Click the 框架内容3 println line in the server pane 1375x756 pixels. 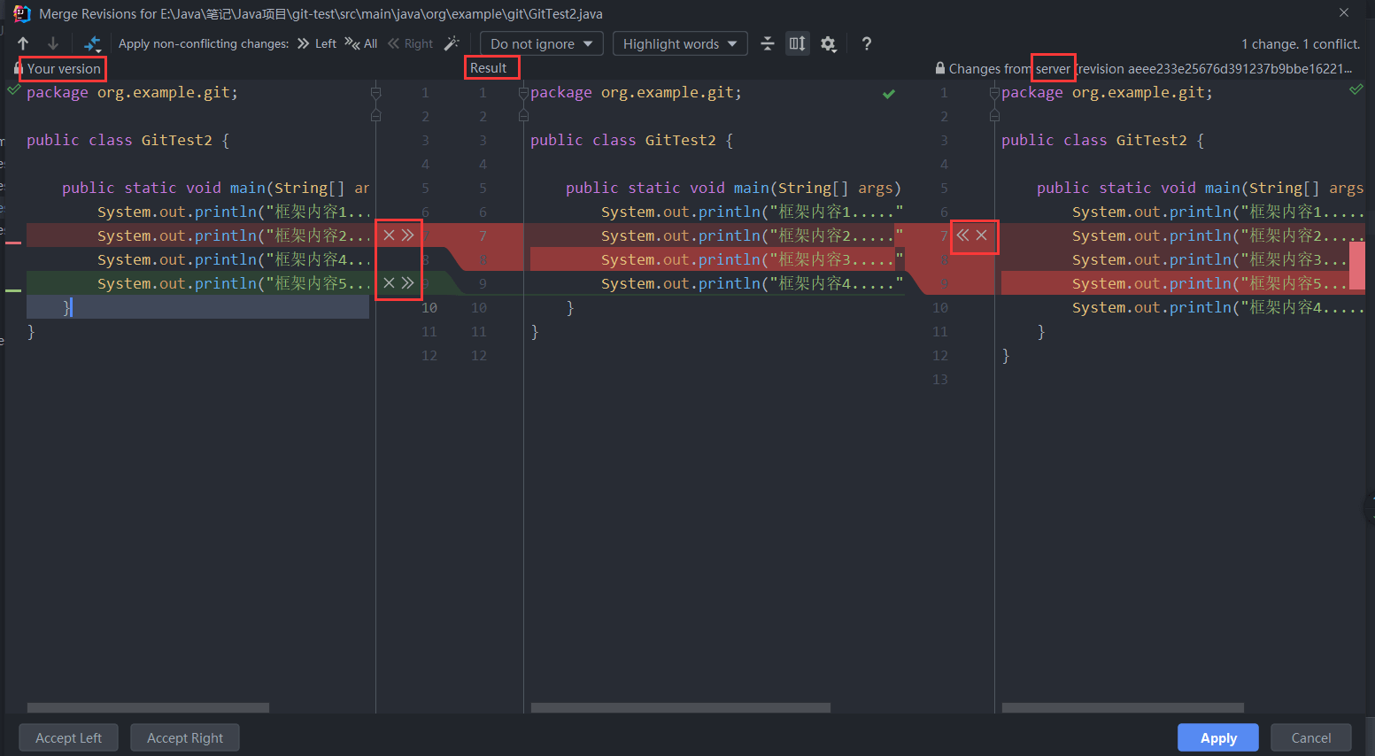[x=1209, y=259]
